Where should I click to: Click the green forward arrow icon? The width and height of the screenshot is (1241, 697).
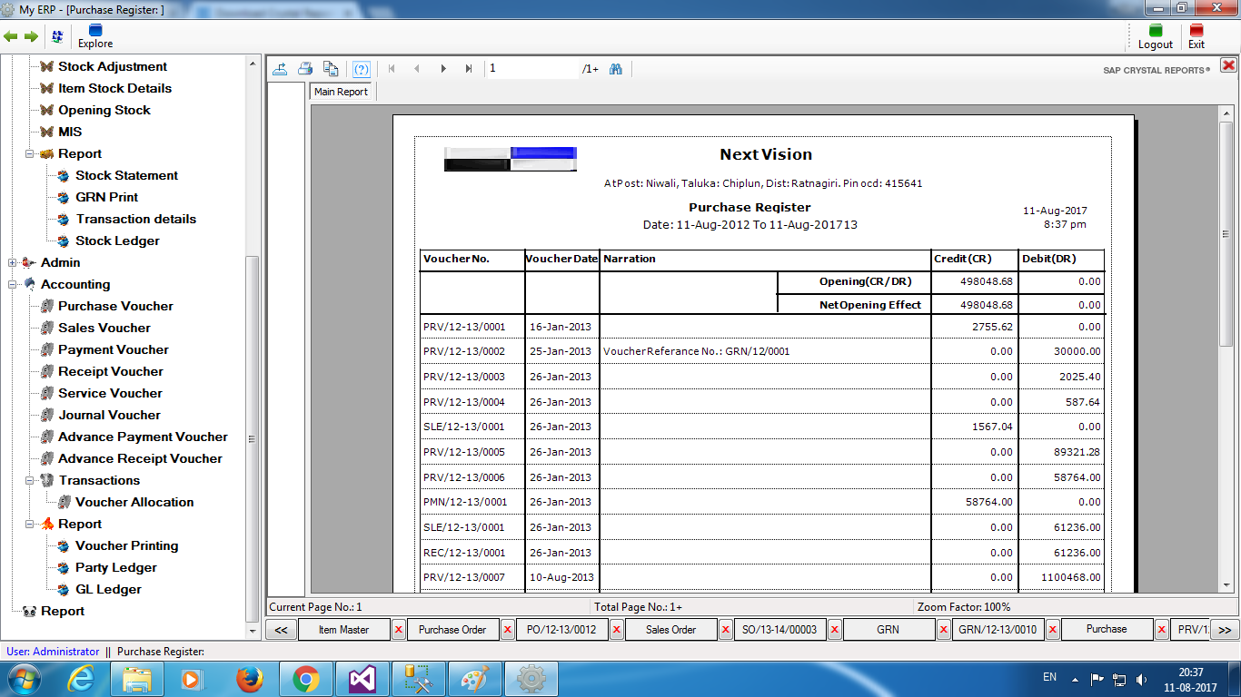pos(31,36)
